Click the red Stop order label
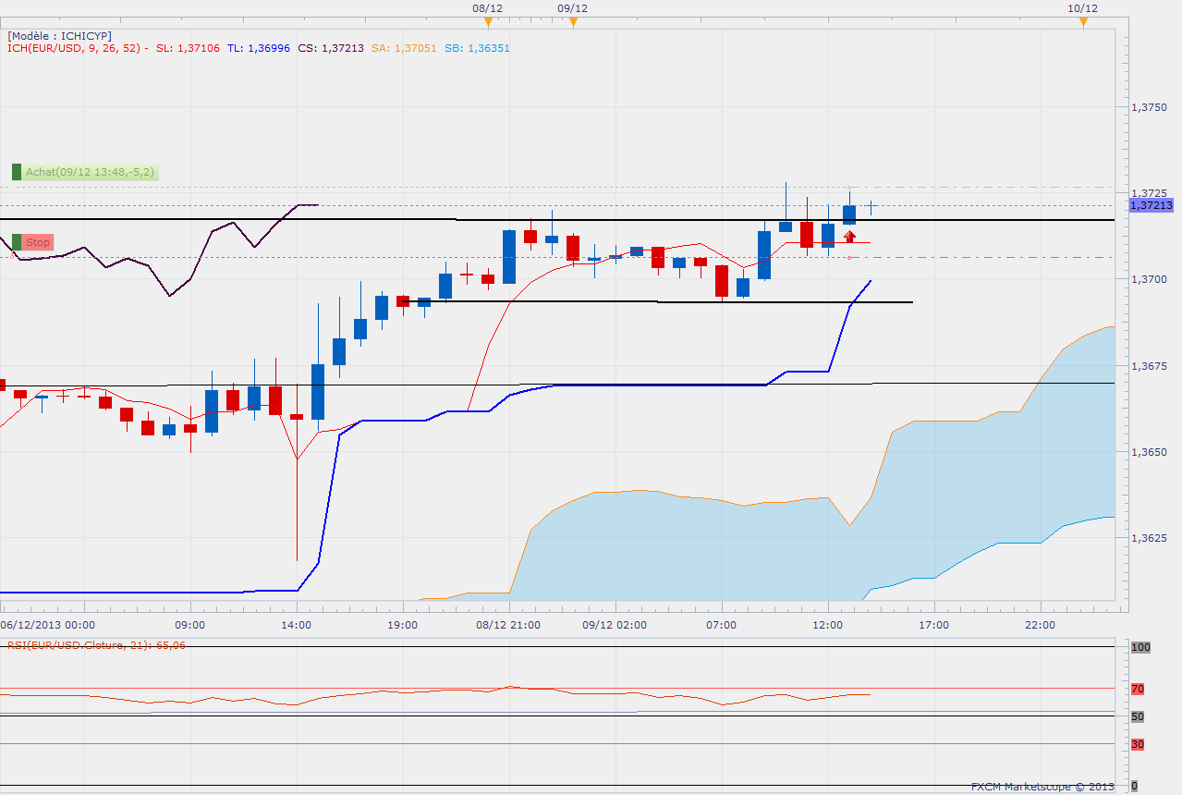 (38, 242)
